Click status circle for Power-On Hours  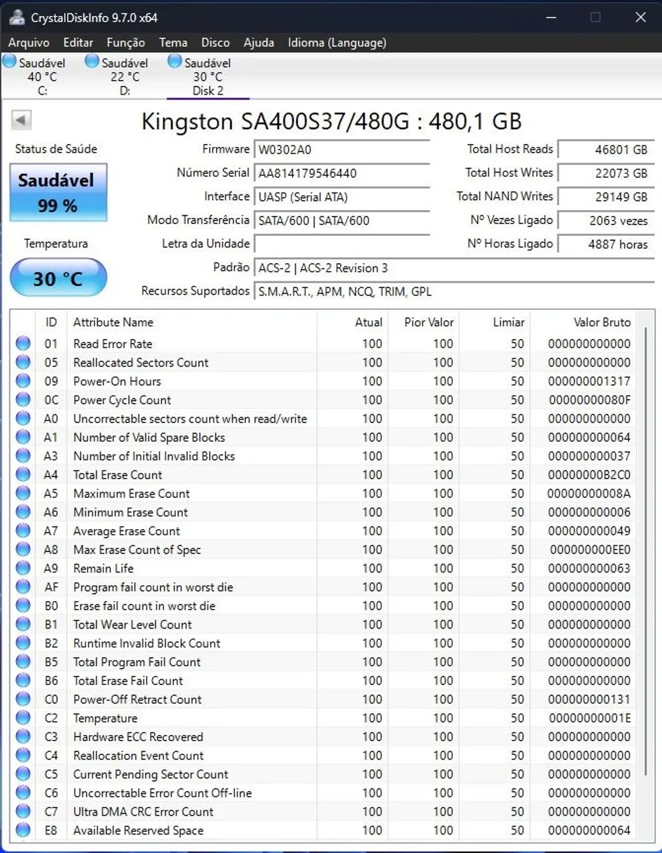tap(23, 381)
